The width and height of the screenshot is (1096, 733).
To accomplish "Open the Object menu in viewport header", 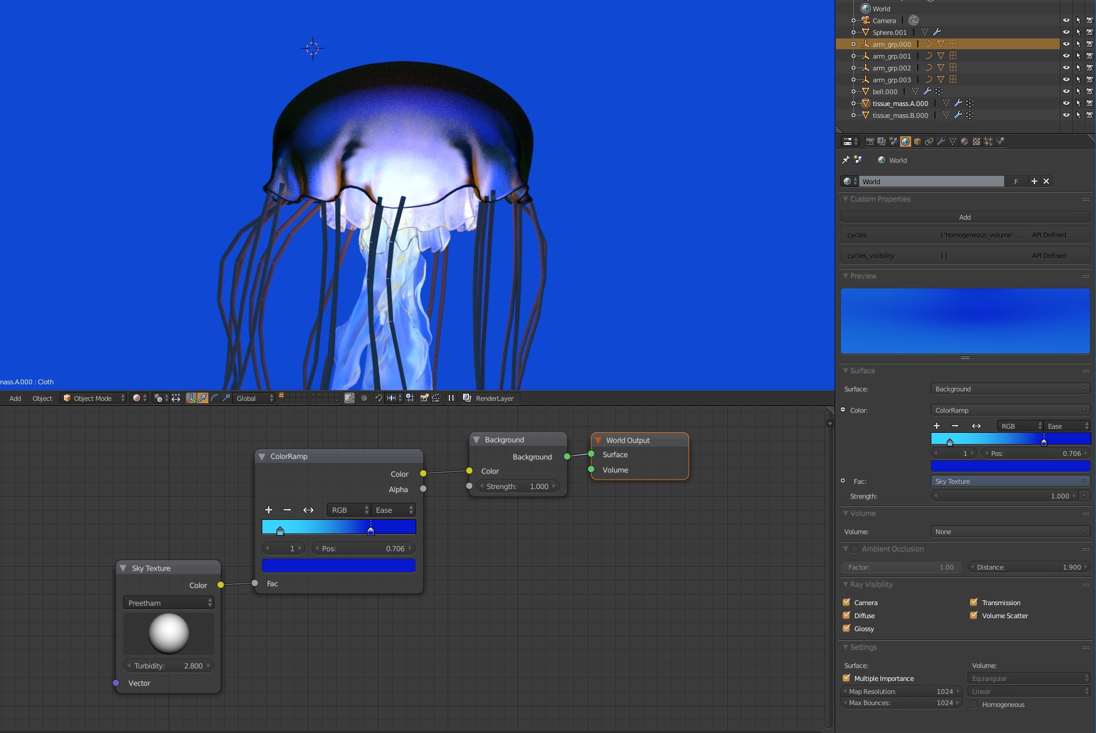I will [x=42, y=398].
